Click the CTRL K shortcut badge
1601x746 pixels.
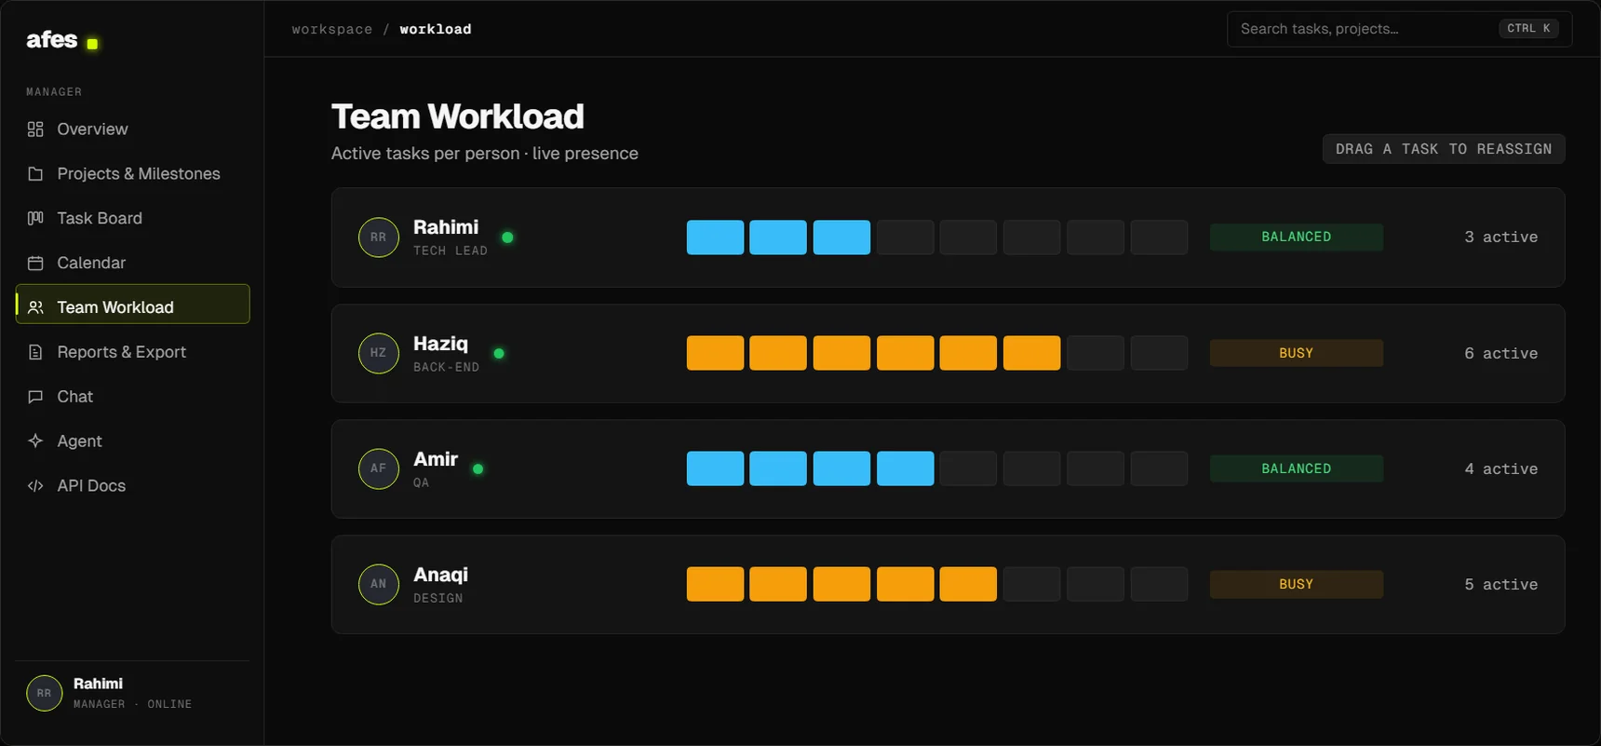click(1528, 29)
